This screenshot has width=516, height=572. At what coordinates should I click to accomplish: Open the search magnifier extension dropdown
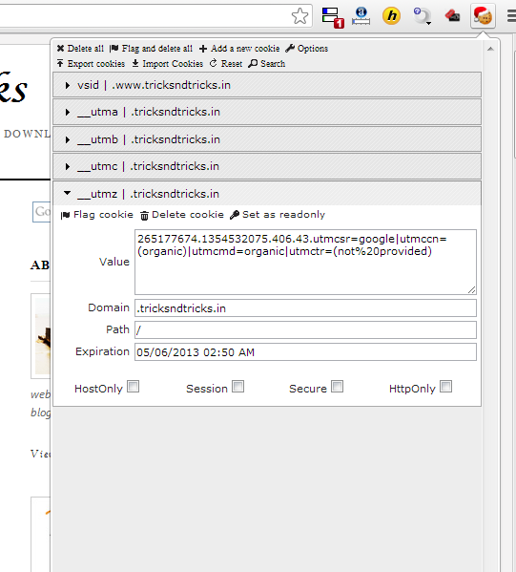tap(423, 16)
